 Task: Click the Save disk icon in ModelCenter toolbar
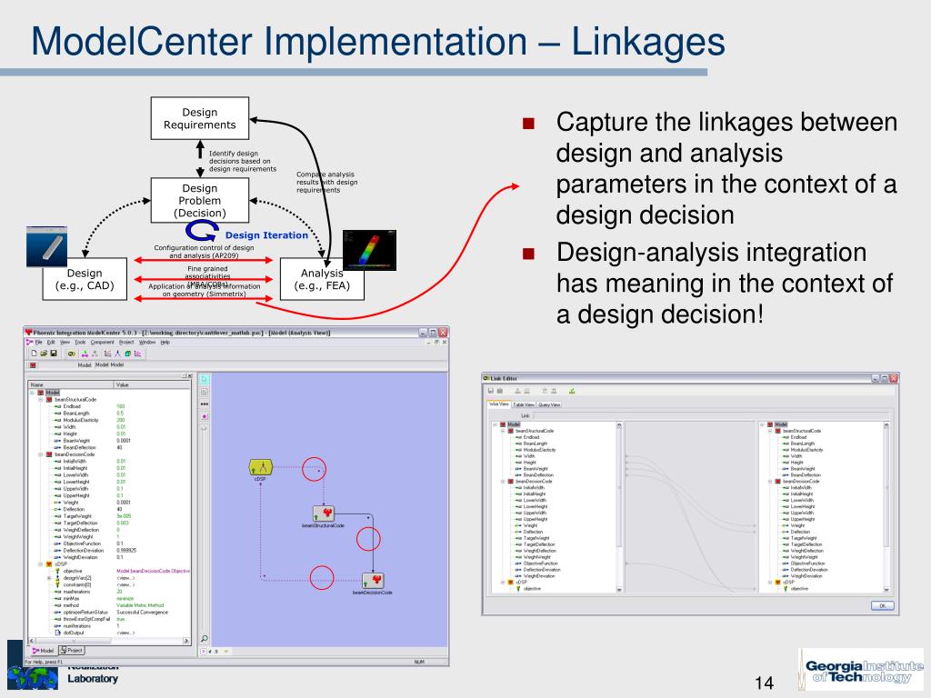point(54,354)
